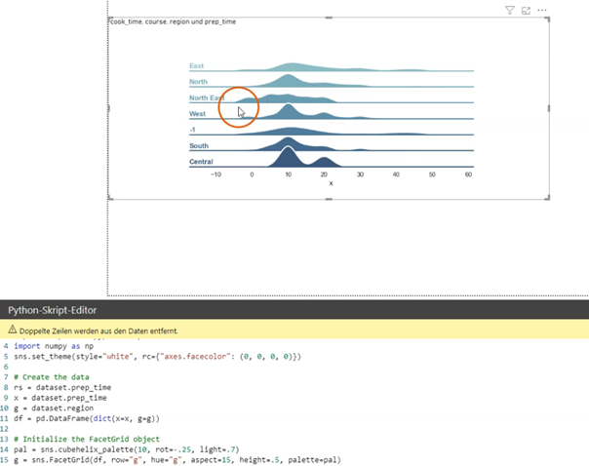Click the warning icon in yellow bar
This screenshot has width=589, height=466.
pyautogui.click(x=13, y=330)
